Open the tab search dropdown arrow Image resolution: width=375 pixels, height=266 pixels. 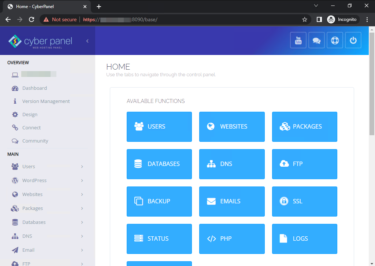click(316, 5)
